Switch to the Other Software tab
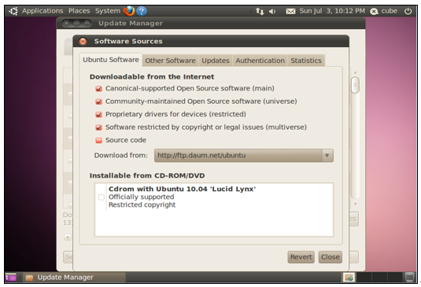The image size is (421, 287). tap(170, 61)
